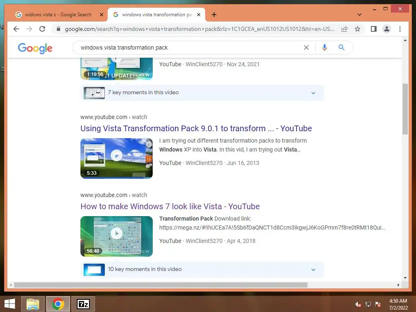Click the address bar URL

(x=199, y=29)
